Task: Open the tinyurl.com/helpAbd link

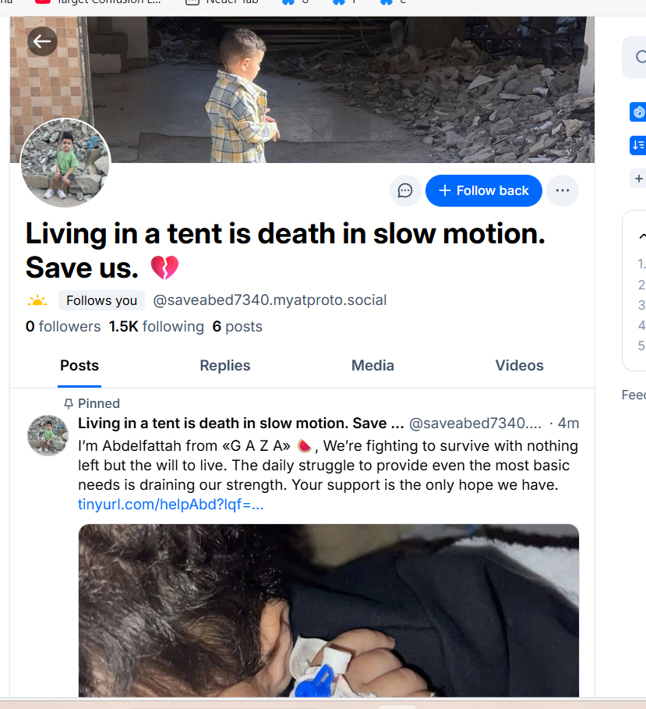Action: pos(171,504)
